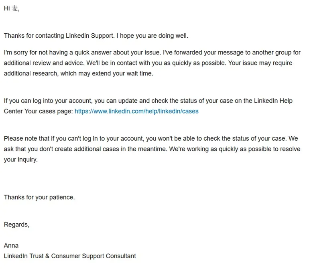The height and width of the screenshot is (269, 309).
Task: Click the Chinese character 麦 in greeting
Action: [15, 8]
